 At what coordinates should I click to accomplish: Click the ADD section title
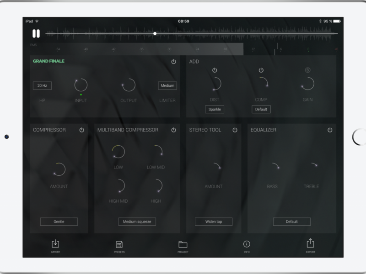[x=194, y=62]
